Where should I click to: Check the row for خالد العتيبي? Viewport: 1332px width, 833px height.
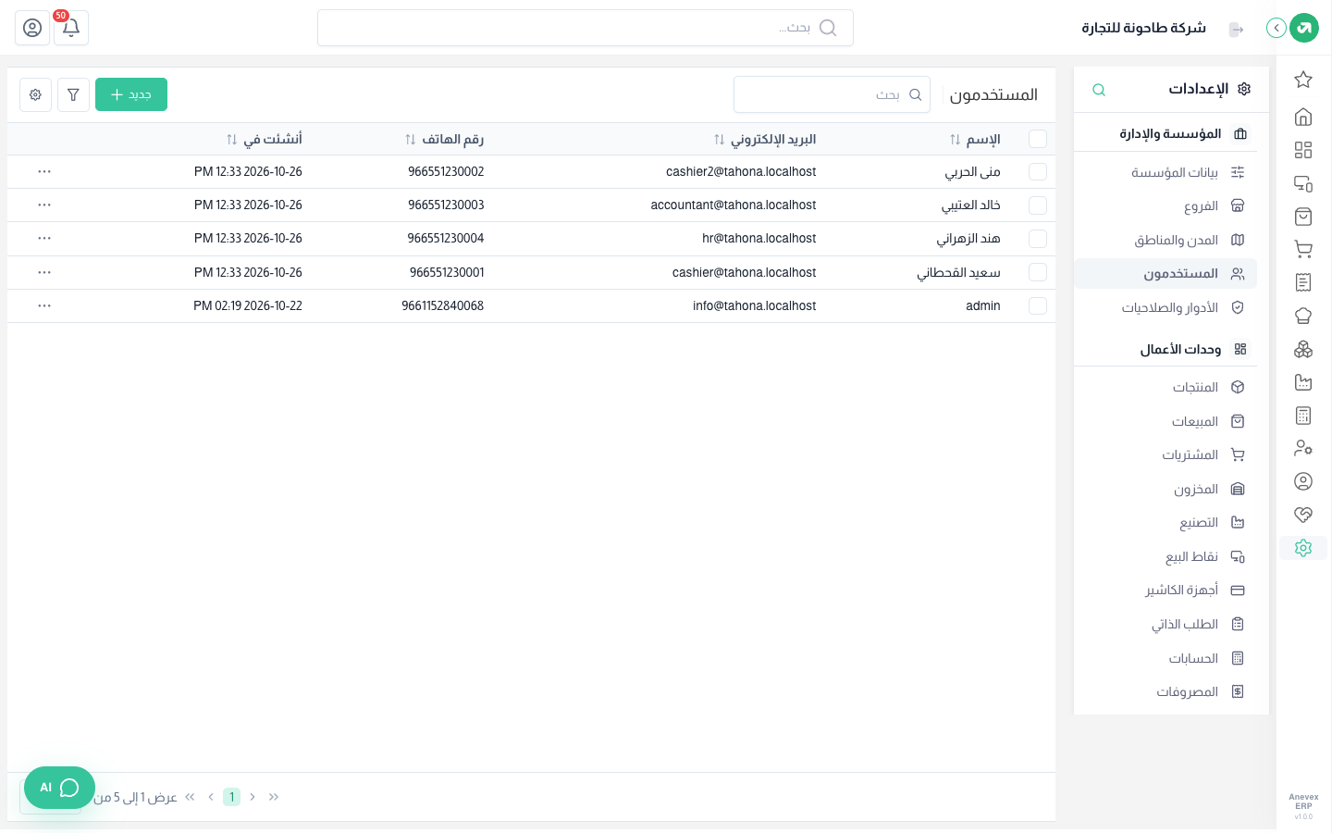[x=1038, y=205]
